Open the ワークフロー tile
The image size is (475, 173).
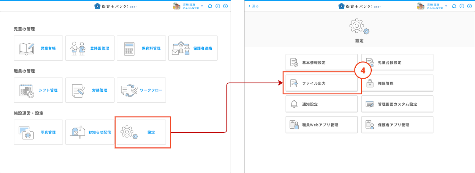(x=141, y=90)
